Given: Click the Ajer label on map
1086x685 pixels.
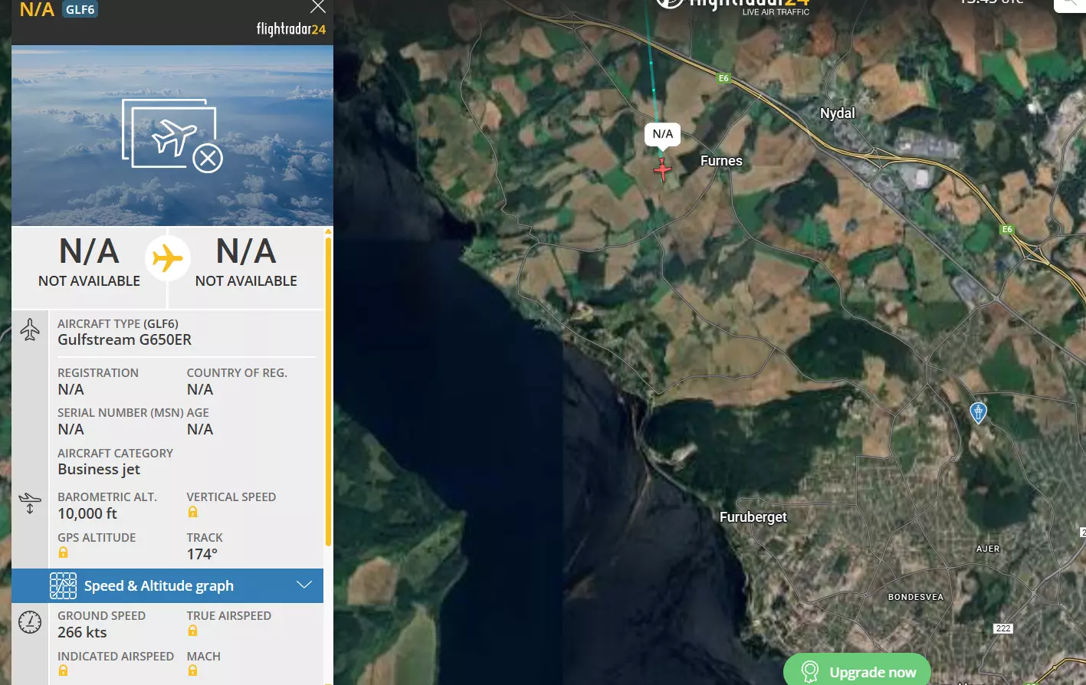Looking at the screenshot, I should click(988, 549).
